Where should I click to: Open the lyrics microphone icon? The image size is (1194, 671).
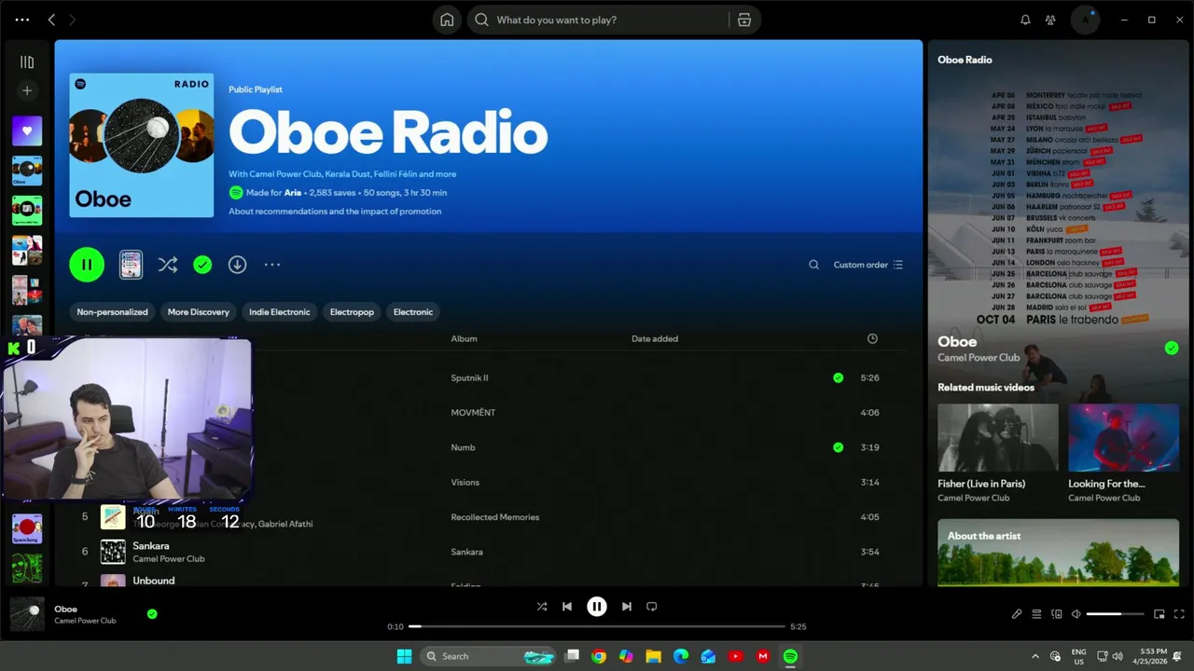point(1017,614)
